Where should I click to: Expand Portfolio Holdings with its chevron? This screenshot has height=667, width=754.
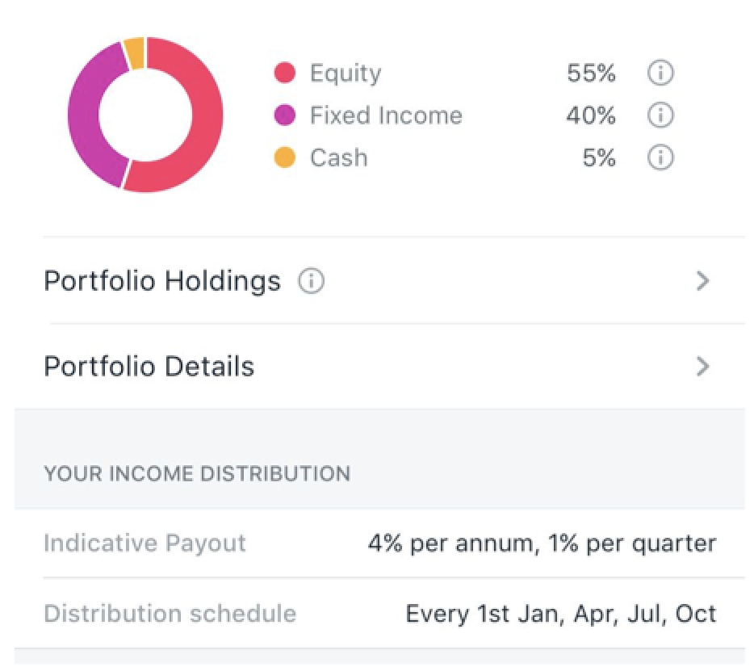702,281
